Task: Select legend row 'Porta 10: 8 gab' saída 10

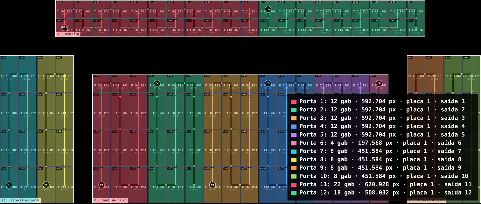Action: [380, 176]
